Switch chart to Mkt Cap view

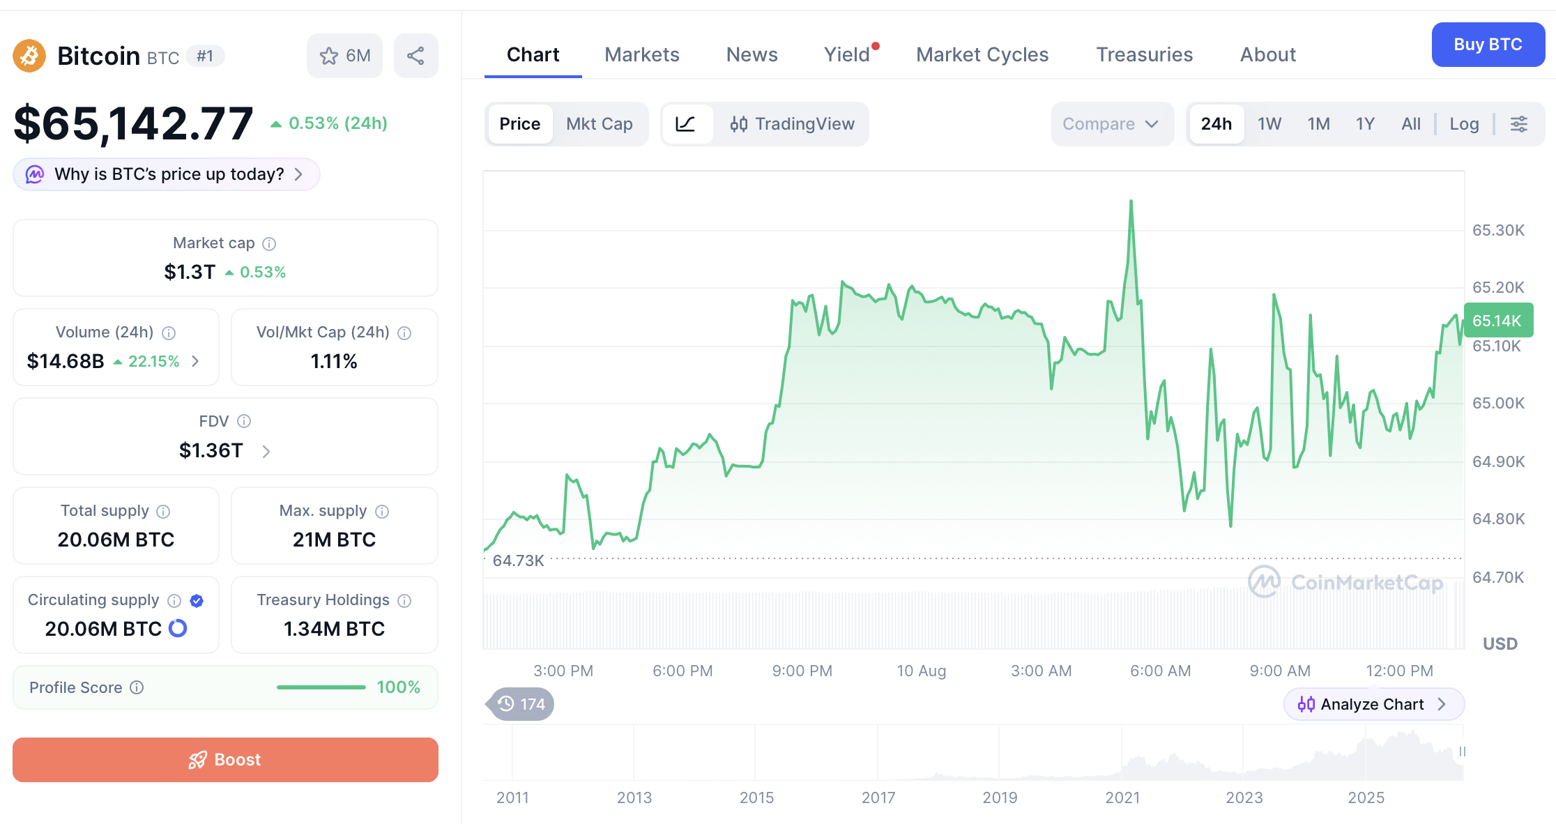pyautogui.click(x=600, y=124)
